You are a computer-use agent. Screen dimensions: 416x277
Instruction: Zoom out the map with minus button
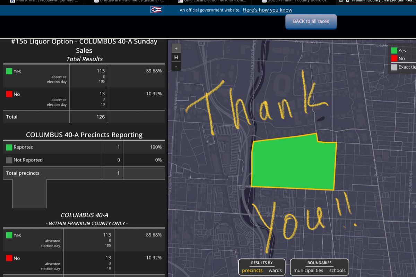pos(176,66)
